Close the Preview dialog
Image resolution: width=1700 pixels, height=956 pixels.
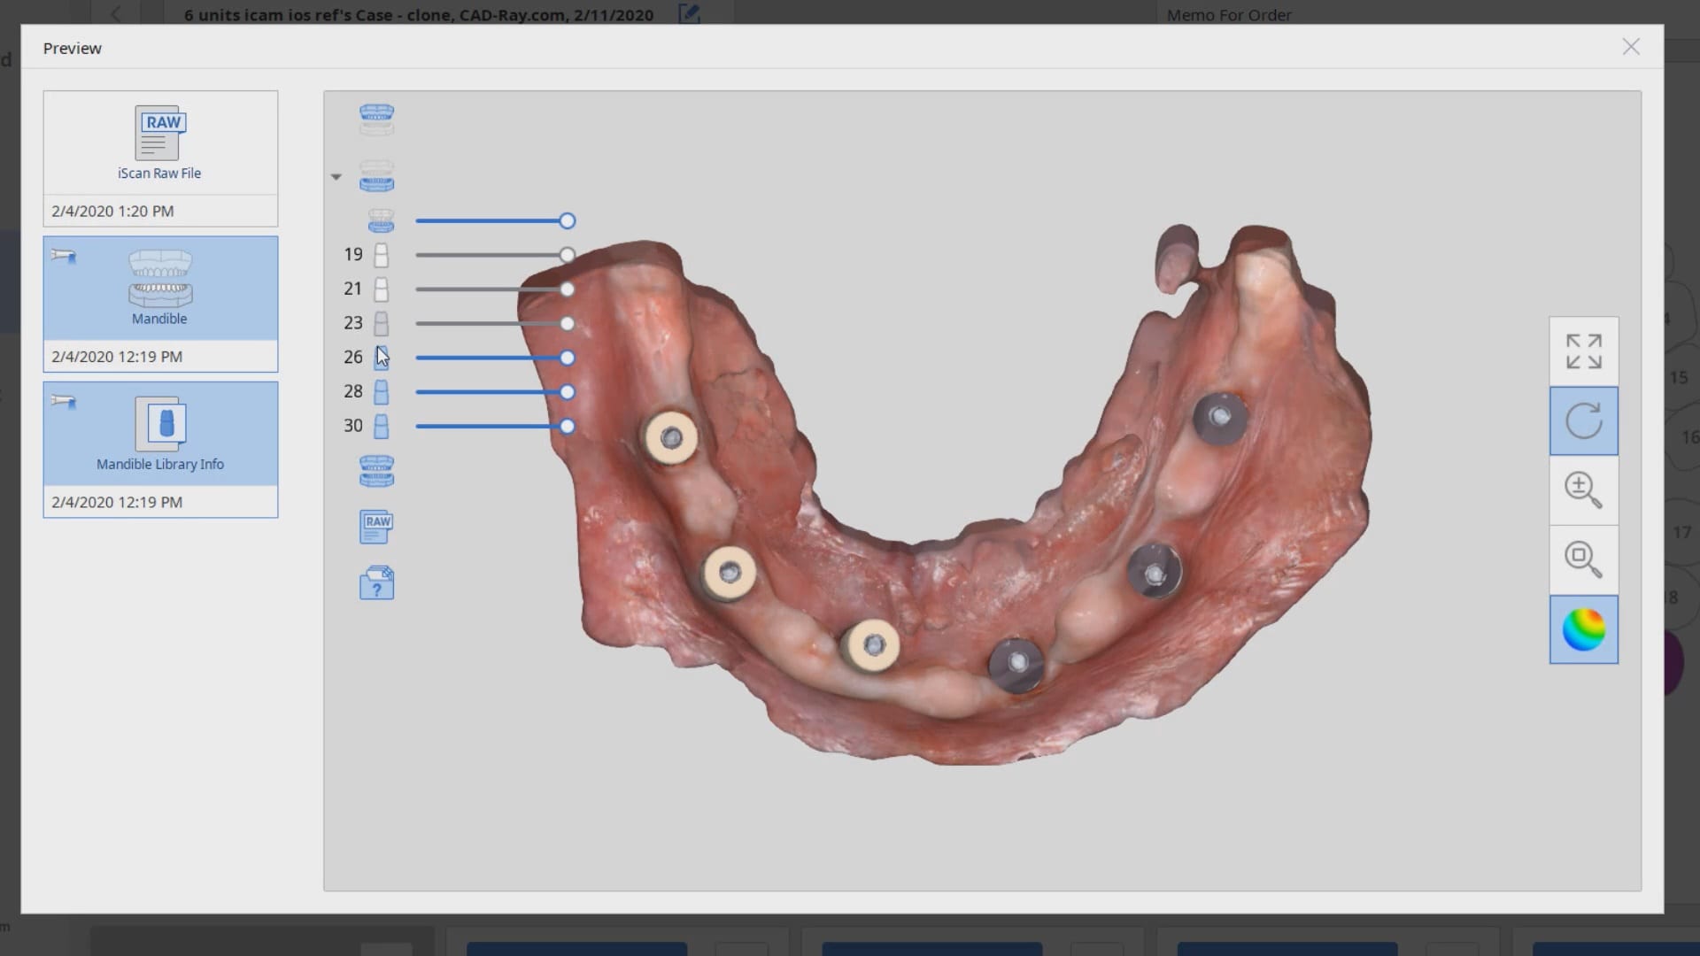tap(1630, 47)
